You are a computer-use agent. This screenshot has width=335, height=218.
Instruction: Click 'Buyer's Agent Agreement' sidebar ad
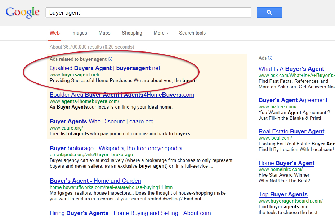[x=293, y=100]
